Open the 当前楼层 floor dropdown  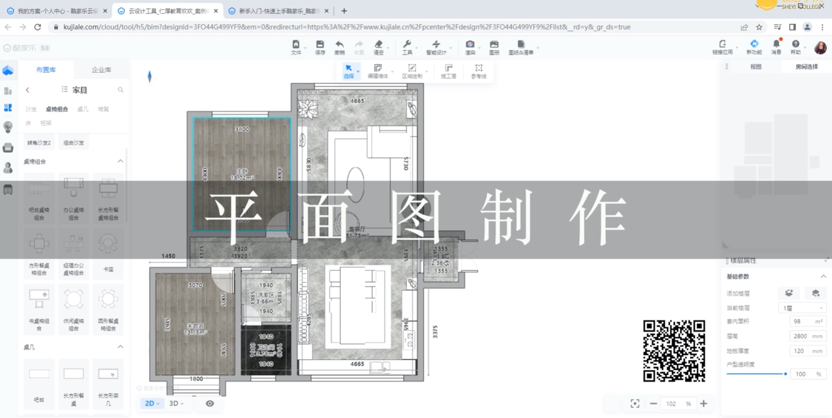802,308
